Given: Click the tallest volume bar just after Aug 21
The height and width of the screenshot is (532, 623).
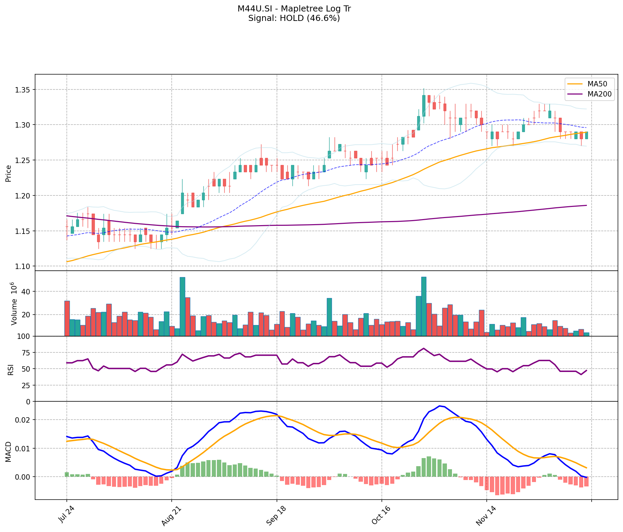Looking at the screenshot, I should click(182, 307).
